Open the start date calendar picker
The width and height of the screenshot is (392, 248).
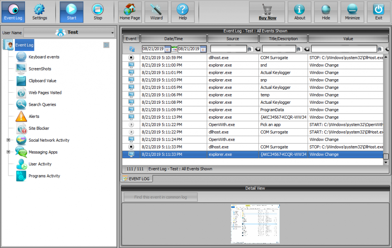(x=168, y=49)
